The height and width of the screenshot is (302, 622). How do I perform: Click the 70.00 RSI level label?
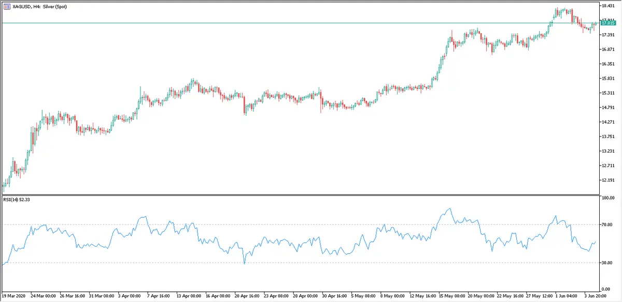coord(607,224)
